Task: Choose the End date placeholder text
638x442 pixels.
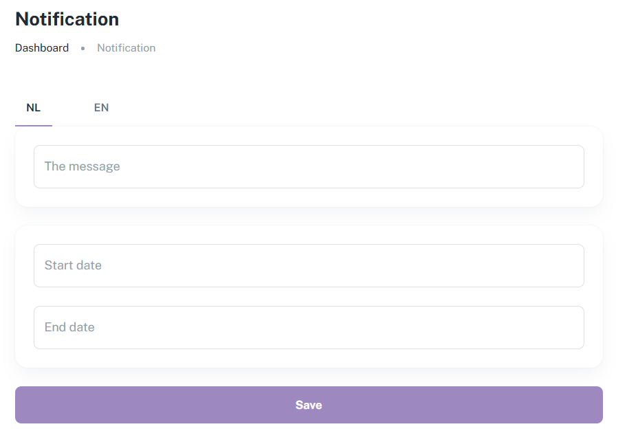Action: pos(69,327)
